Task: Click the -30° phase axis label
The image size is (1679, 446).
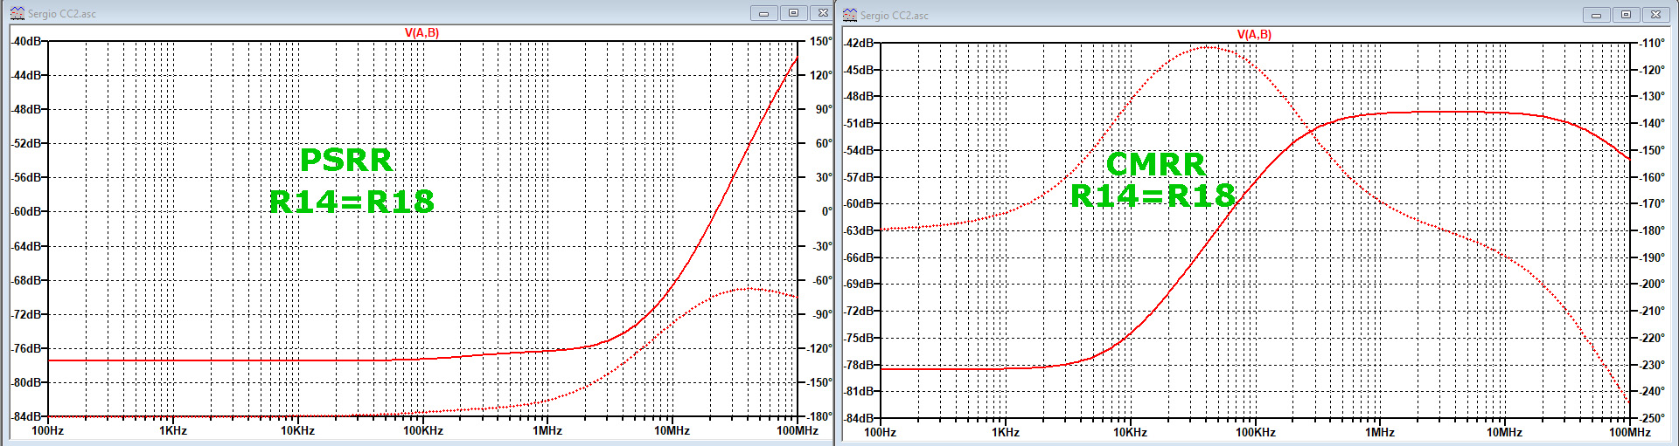Action: tap(822, 246)
